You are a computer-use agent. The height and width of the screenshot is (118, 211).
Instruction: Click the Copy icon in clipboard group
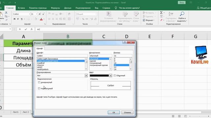click(x=6, y=16)
